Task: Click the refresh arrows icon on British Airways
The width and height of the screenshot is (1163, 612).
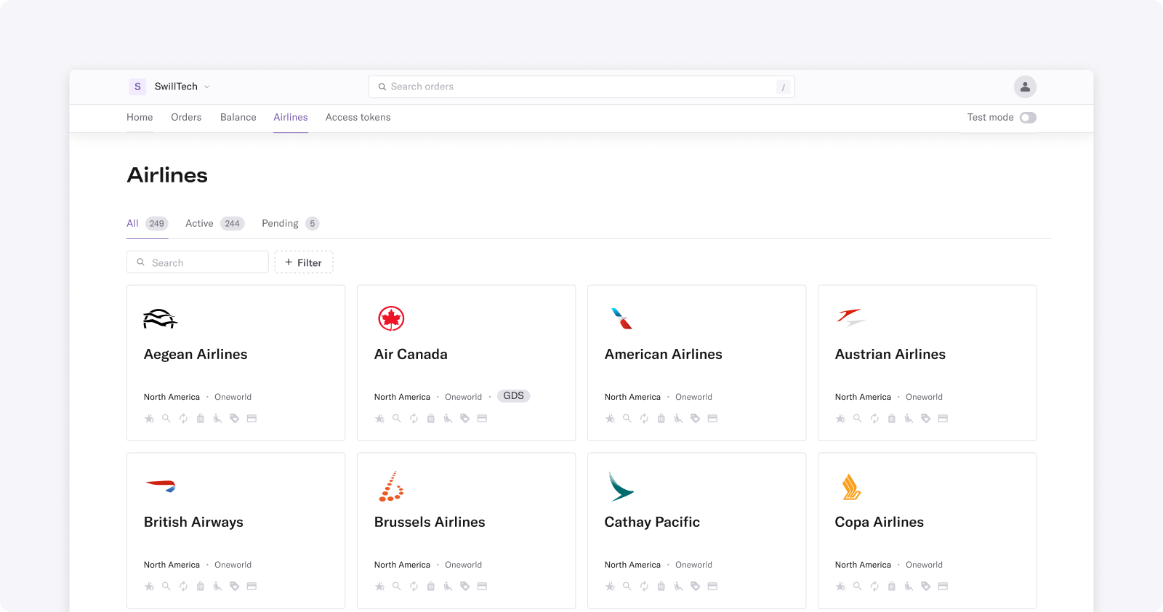Action: click(183, 587)
